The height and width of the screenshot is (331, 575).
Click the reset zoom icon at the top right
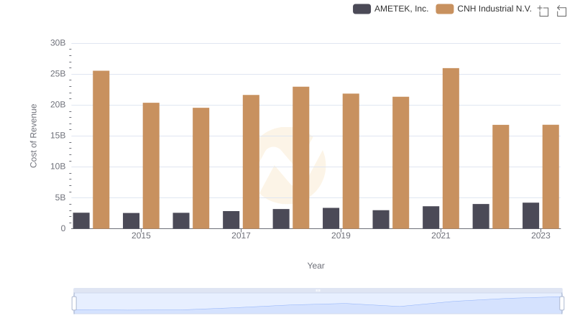pos(561,11)
